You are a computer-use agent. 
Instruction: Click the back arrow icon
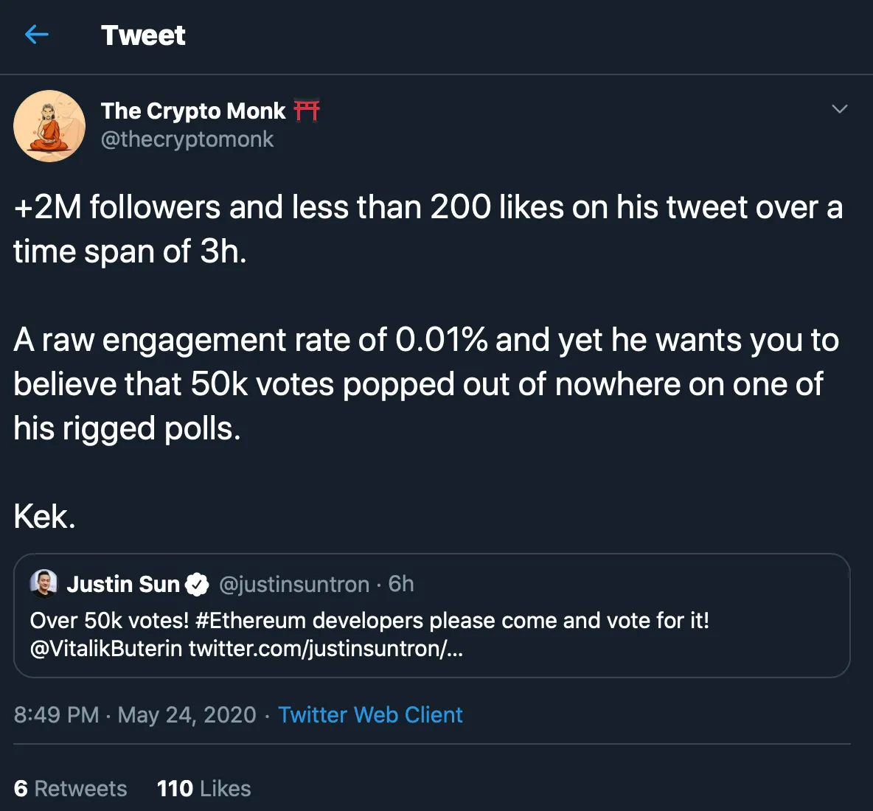tap(36, 35)
